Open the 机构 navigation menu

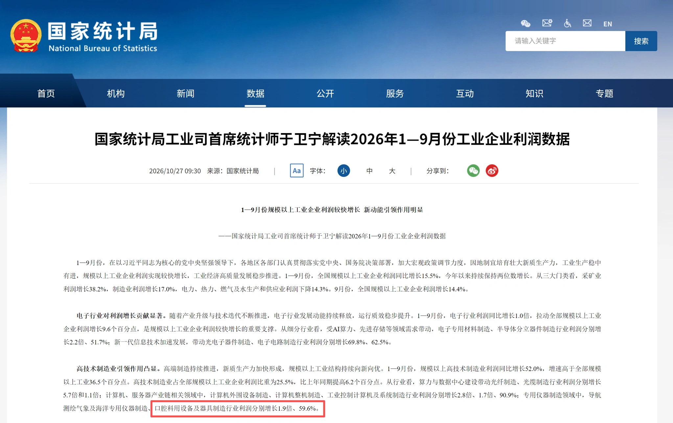pyautogui.click(x=116, y=93)
